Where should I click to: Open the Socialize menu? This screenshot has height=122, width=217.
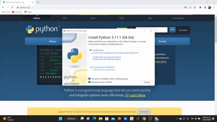(x=183, y=30)
